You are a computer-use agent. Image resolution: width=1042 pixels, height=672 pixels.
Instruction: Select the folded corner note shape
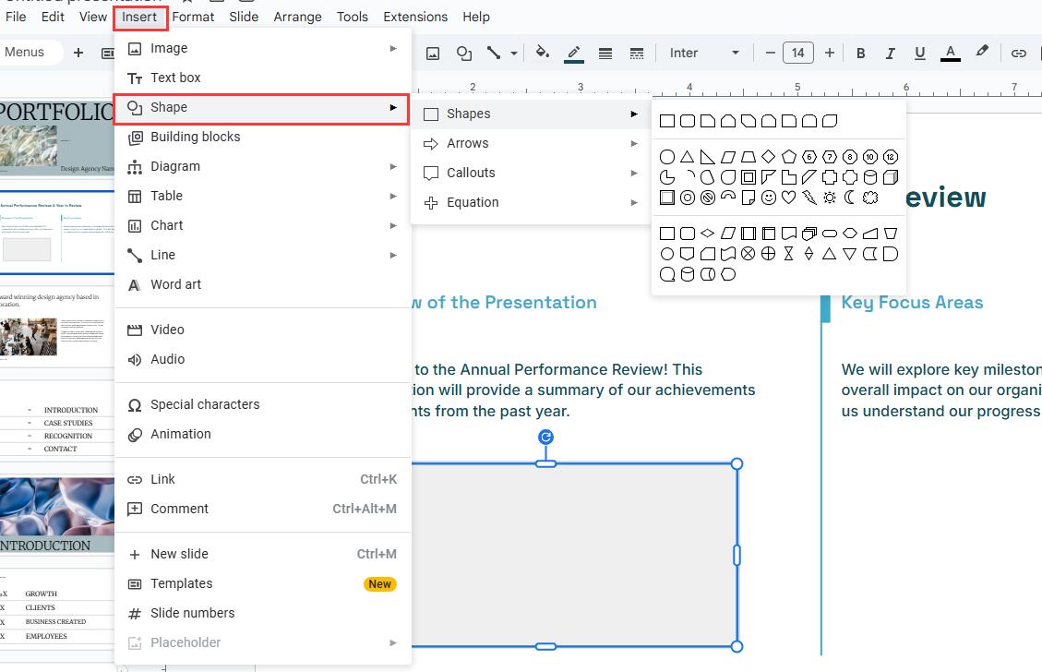point(749,198)
